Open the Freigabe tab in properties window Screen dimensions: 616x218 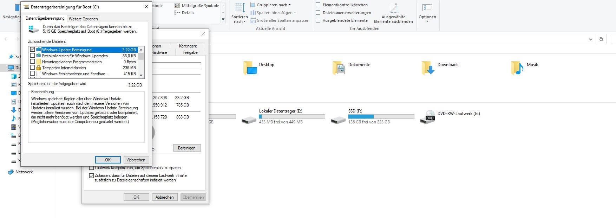190,52
